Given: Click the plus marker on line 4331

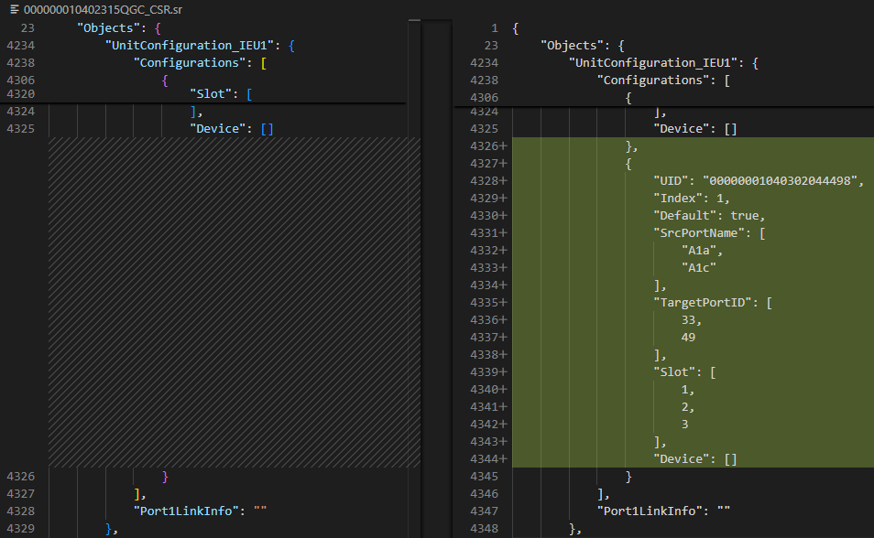Looking at the screenshot, I should (502, 233).
